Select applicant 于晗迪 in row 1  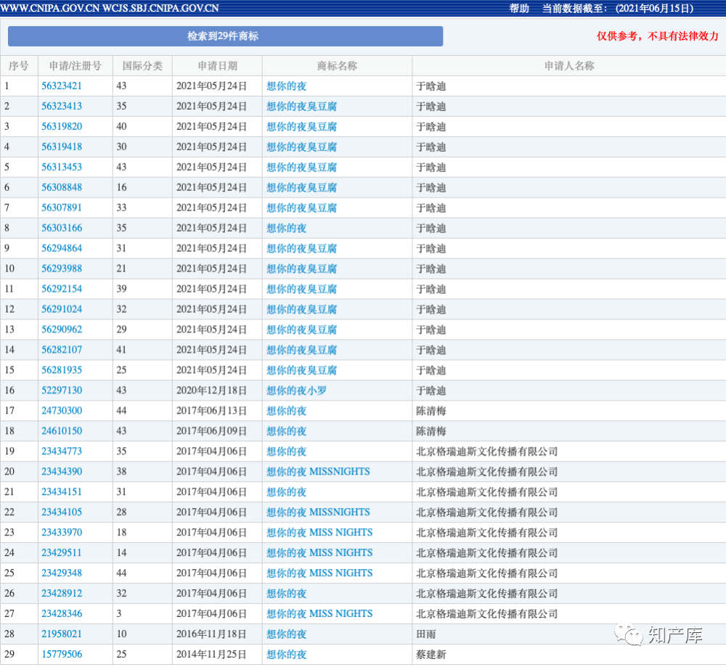(431, 86)
